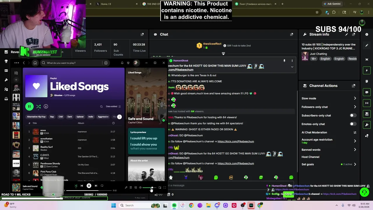Search within the Liked Songs playlist
Screen dimensions: 373x210
(101, 106)
